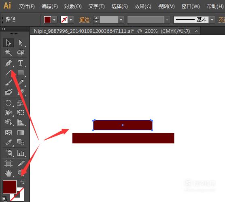Select the Scale tool

pos(21,103)
